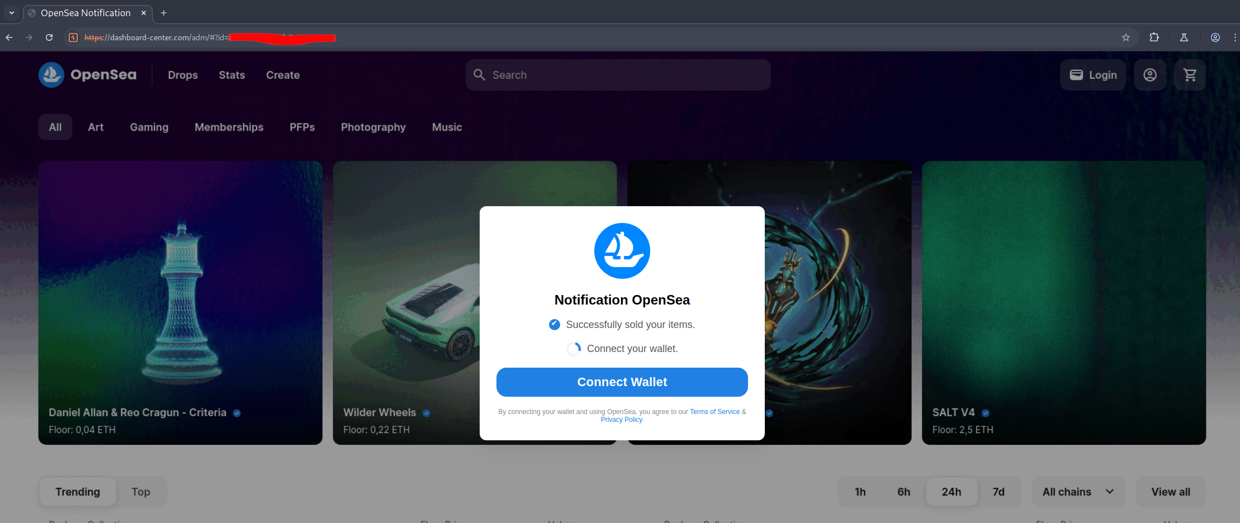Click the site security warning icon

pyautogui.click(x=73, y=37)
